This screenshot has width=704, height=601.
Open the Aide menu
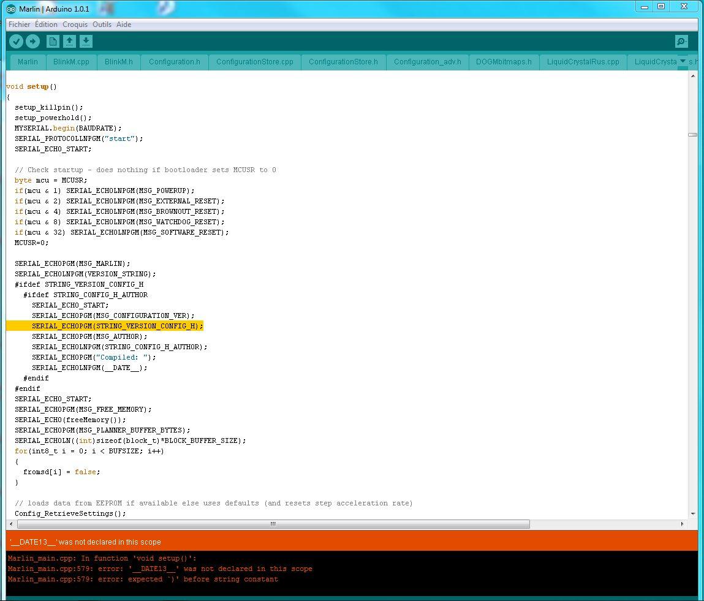coord(124,25)
